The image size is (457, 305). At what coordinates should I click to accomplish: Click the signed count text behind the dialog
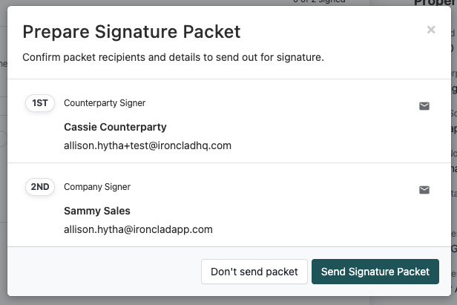point(319,1)
